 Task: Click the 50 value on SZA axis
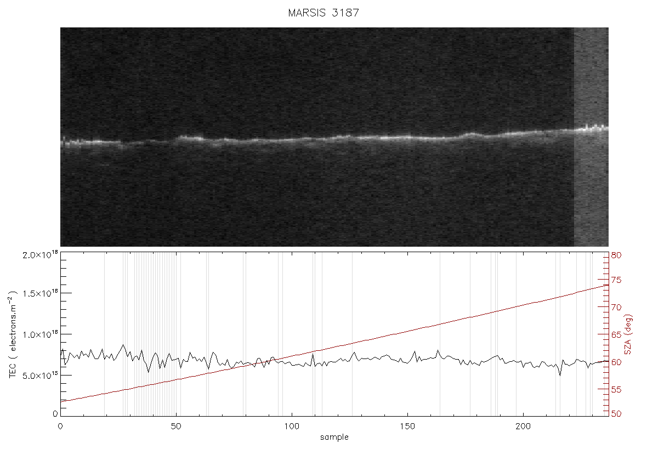616,414
